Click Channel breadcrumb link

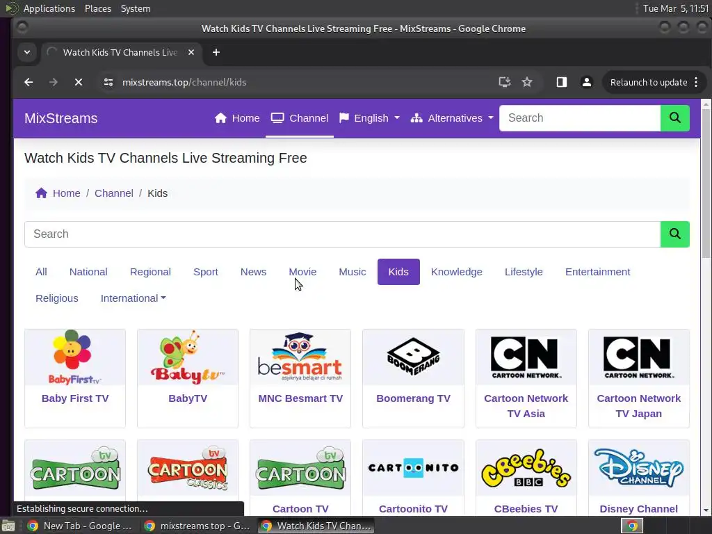tap(113, 193)
